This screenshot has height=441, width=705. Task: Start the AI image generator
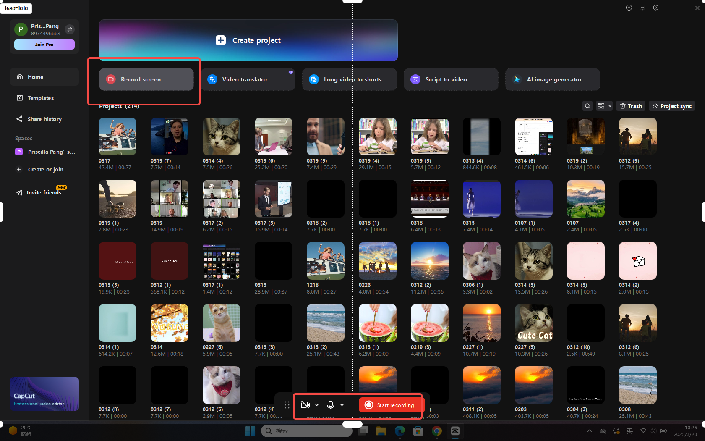point(552,79)
